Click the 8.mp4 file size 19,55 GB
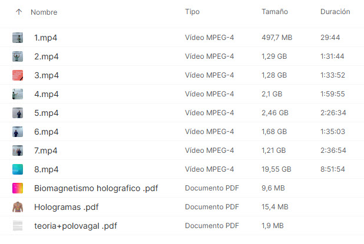Image resolution: width=364 pixels, height=244 pixels. [276, 169]
